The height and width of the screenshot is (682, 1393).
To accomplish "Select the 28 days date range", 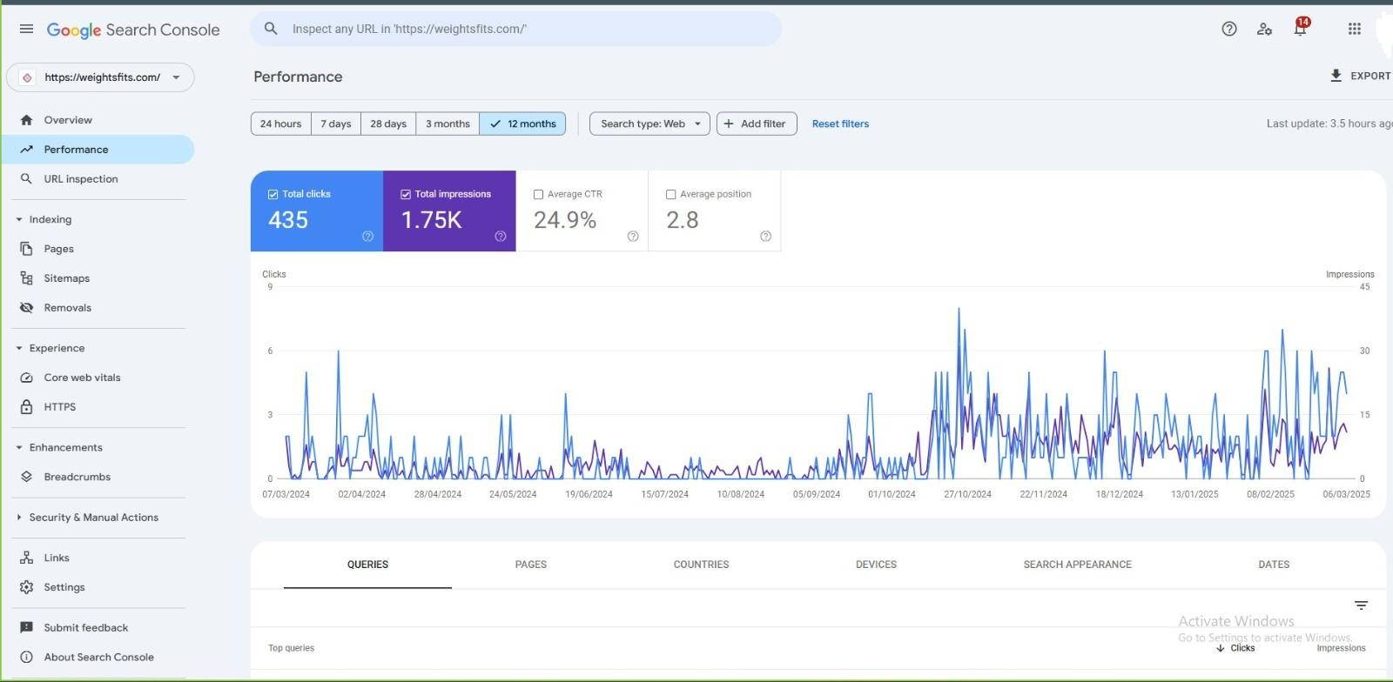I will tap(388, 124).
